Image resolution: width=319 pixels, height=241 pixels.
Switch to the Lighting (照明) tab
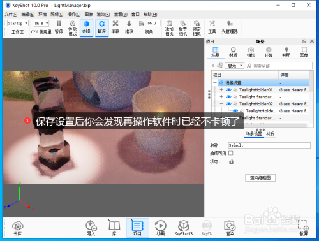[286, 52]
